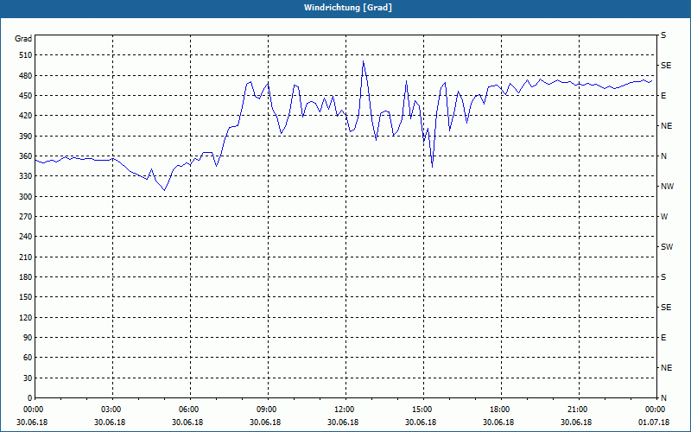Click the NW compass direction label
The height and width of the screenshot is (432, 691).
click(x=667, y=187)
